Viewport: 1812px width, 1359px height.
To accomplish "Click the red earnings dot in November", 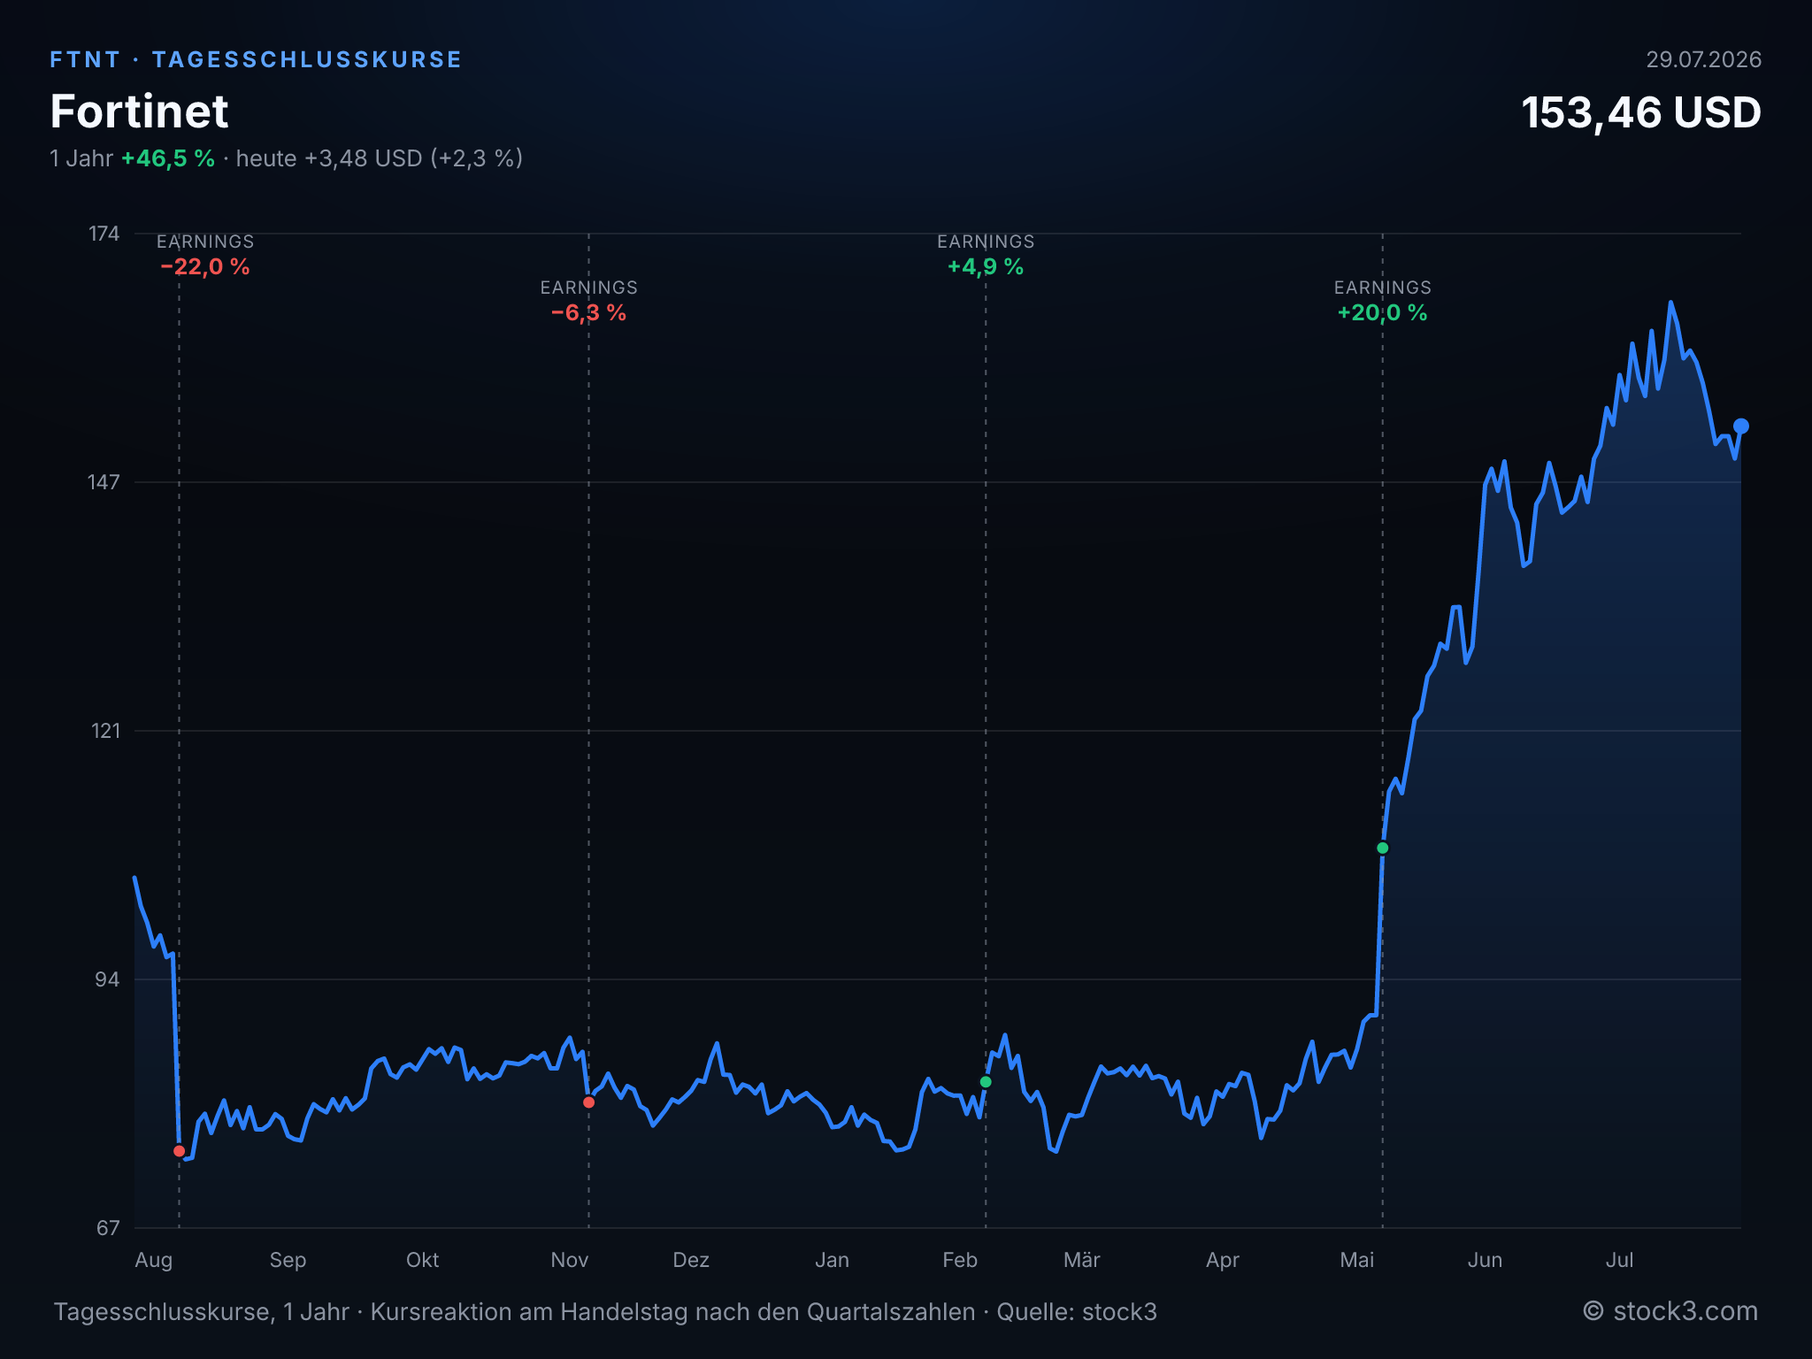I will click(x=589, y=1102).
